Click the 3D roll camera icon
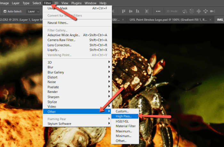 point(191,11)
